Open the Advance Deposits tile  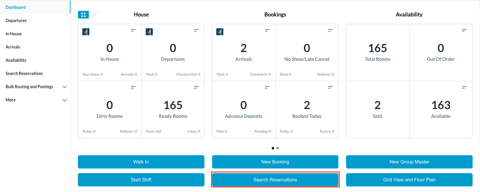coord(243,109)
